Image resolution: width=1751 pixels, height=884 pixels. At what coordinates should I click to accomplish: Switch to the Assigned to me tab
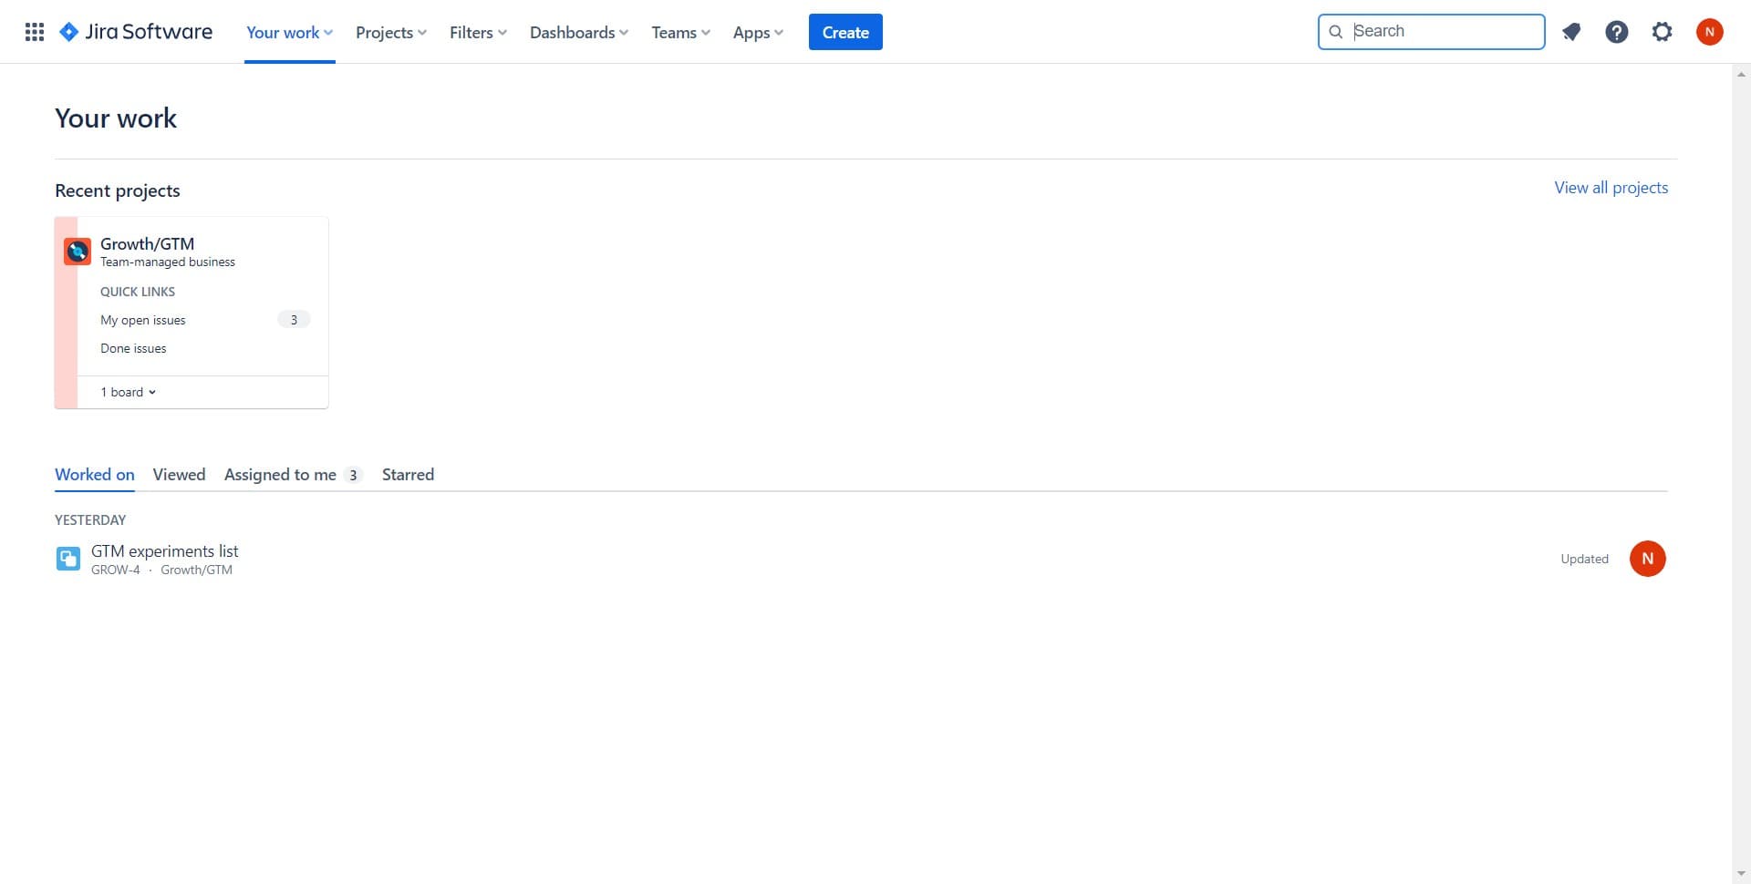pyautogui.click(x=280, y=474)
